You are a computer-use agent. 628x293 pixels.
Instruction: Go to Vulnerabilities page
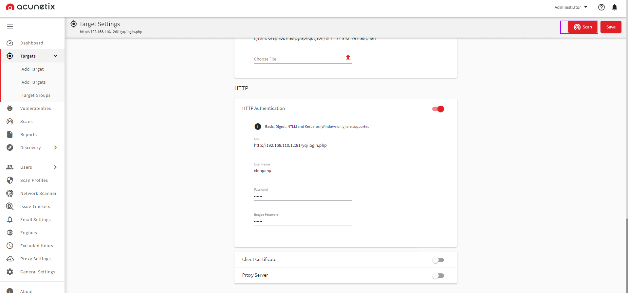coord(36,108)
